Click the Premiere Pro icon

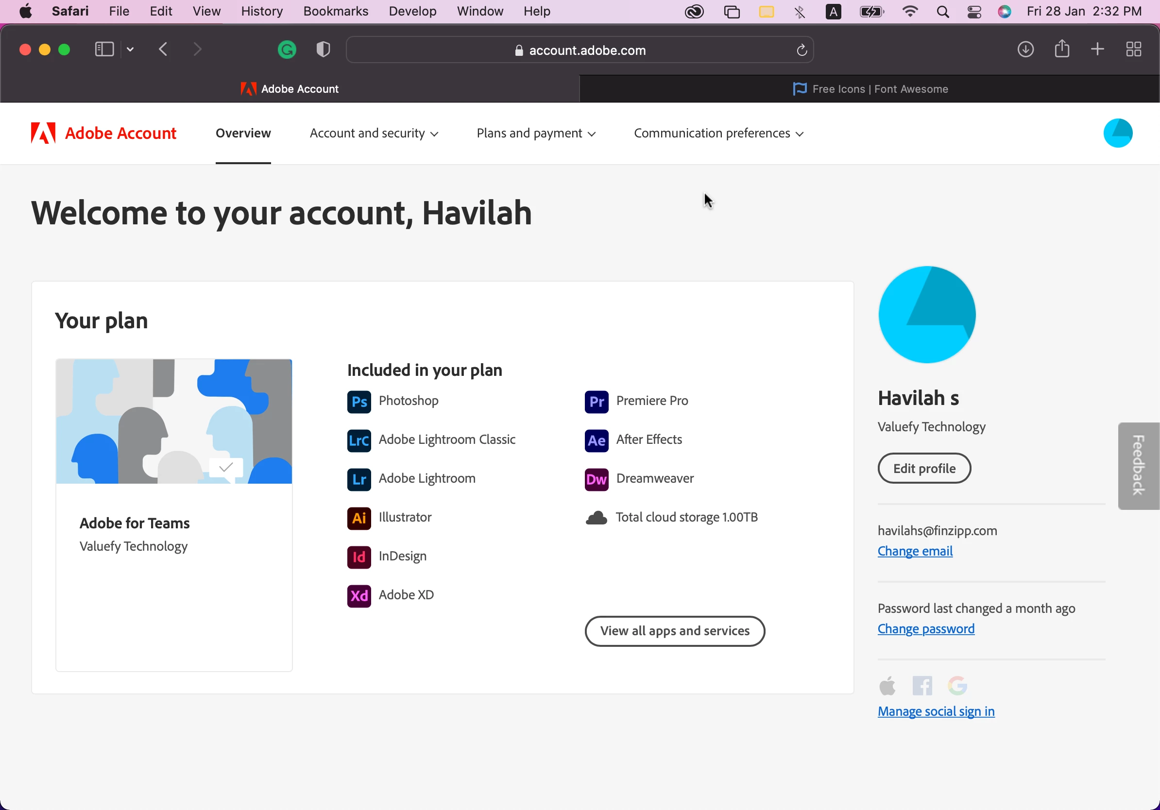click(x=596, y=402)
